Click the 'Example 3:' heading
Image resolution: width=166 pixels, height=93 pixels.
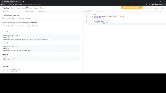click(5, 54)
